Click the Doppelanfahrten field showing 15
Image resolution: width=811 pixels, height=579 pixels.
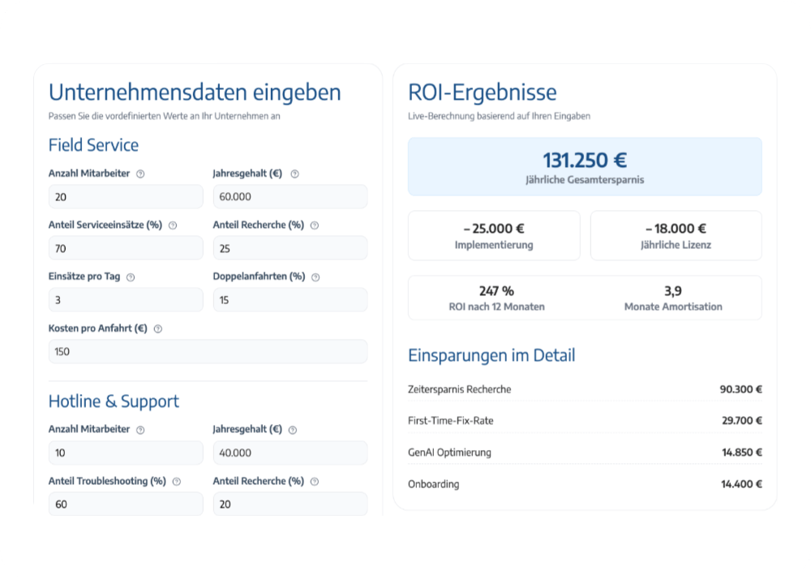[x=290, y=300]
